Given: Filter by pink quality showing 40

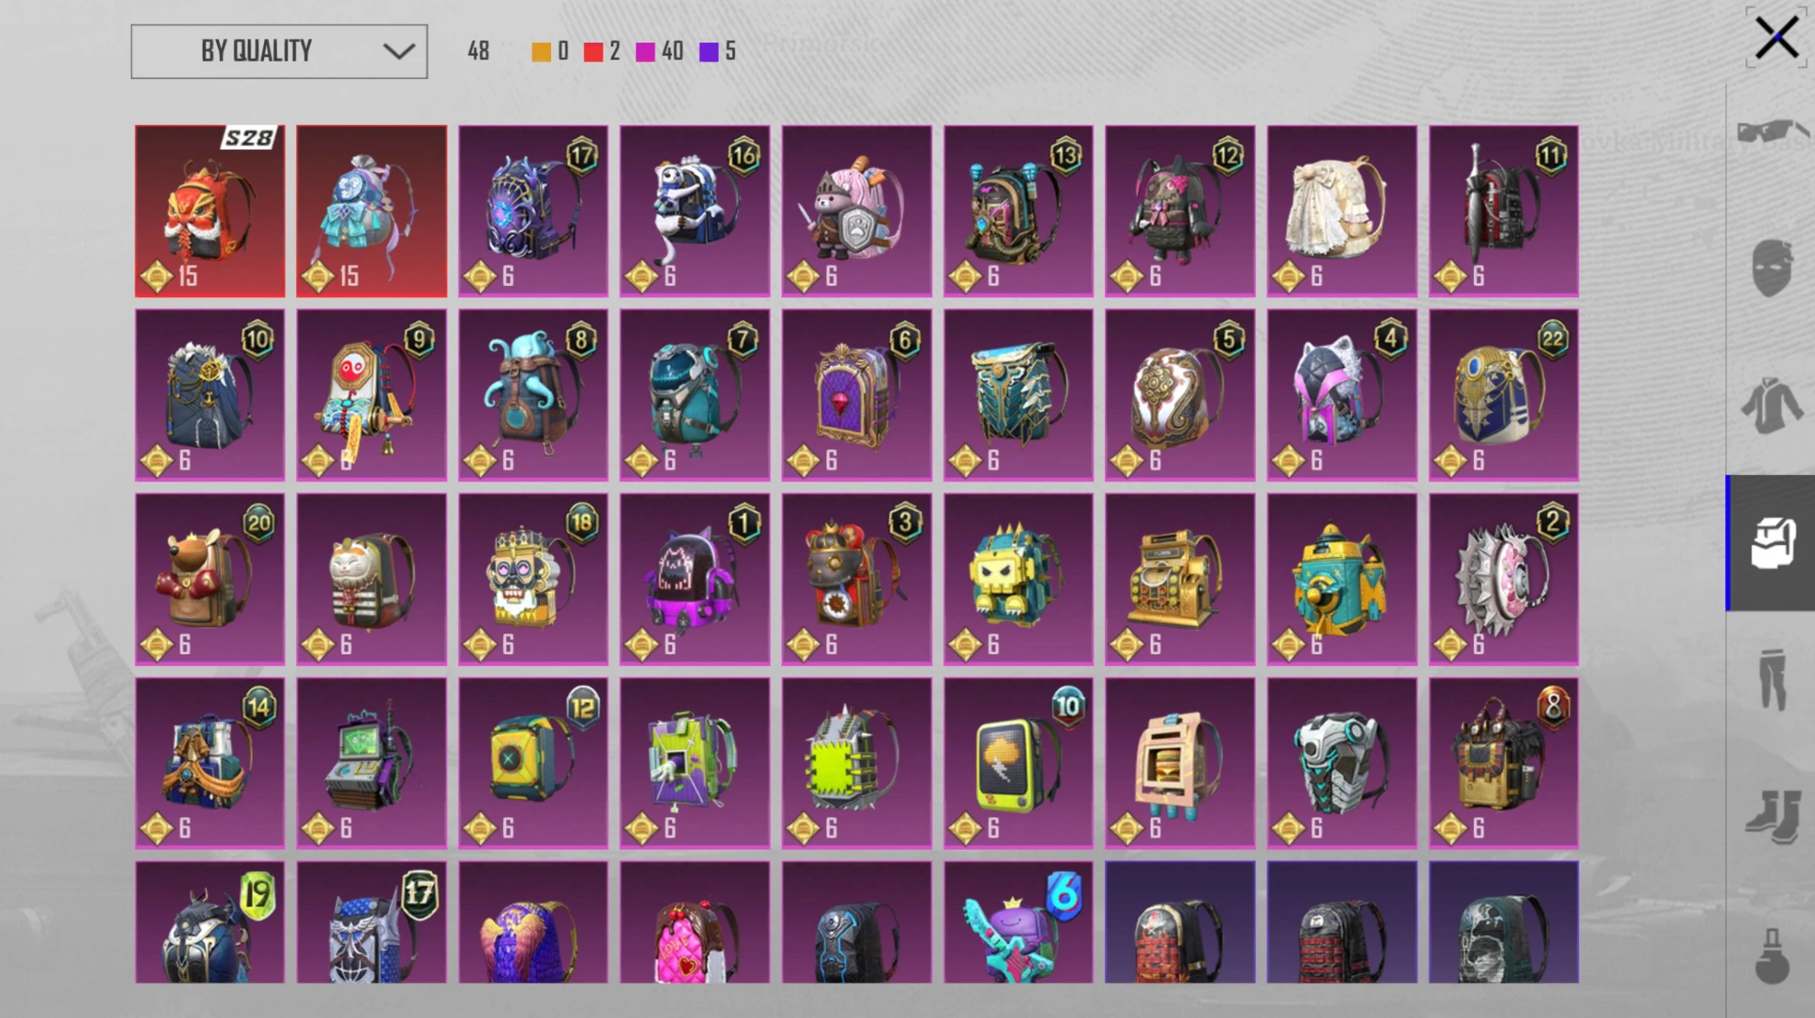Looking at the screenshot, I should point(645,52).
